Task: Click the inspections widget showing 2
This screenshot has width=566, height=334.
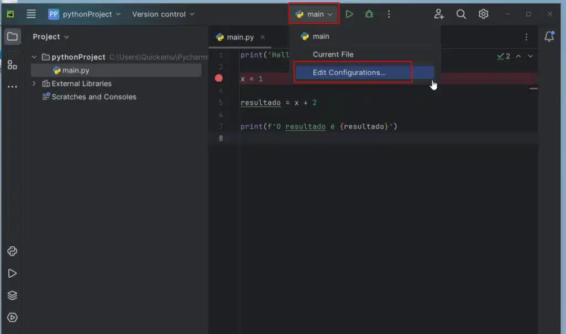Action: (x=504, y=56)
